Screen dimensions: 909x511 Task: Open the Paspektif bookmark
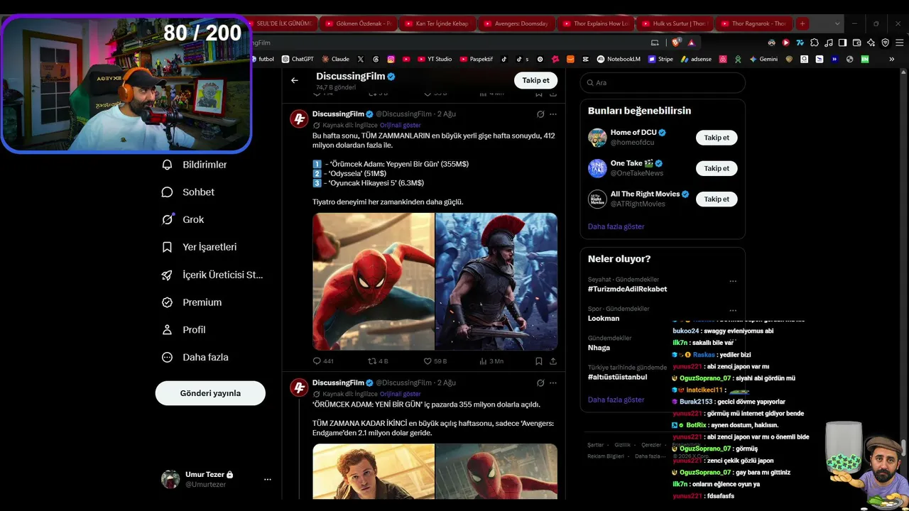pyautogui.click(x=476, y=60)
